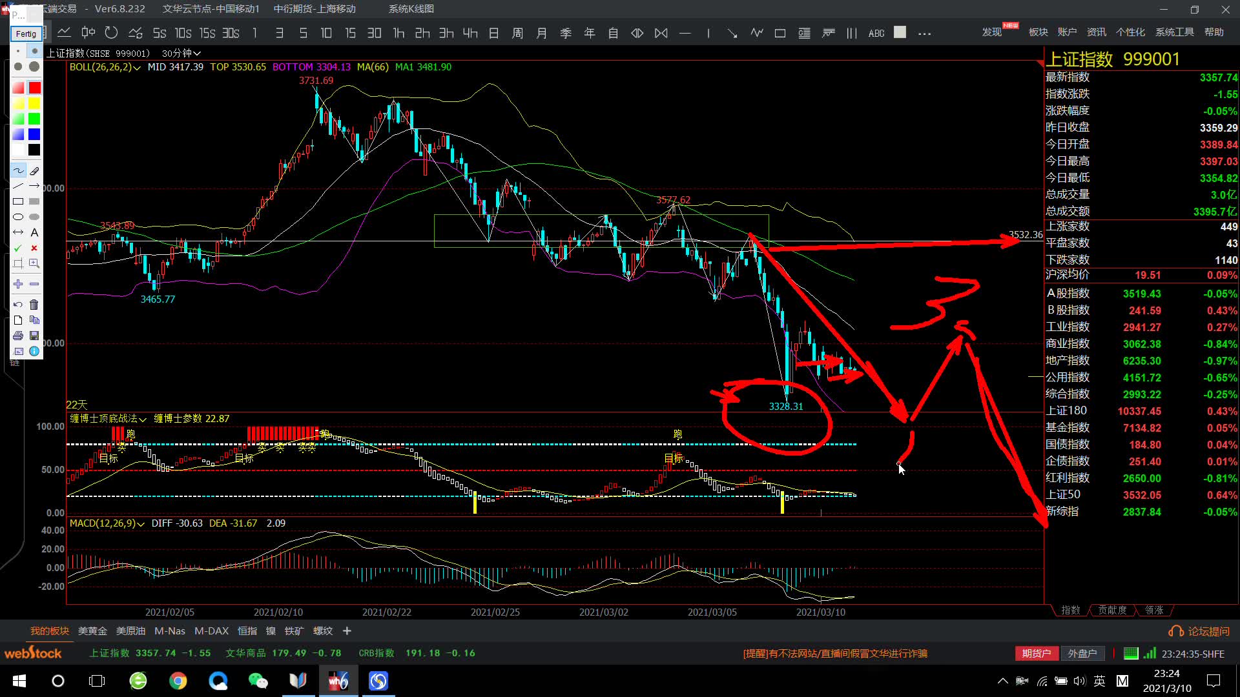Decrease pen size with minus icon
This screenshot has width=1240, height=697.
(34, 284)
